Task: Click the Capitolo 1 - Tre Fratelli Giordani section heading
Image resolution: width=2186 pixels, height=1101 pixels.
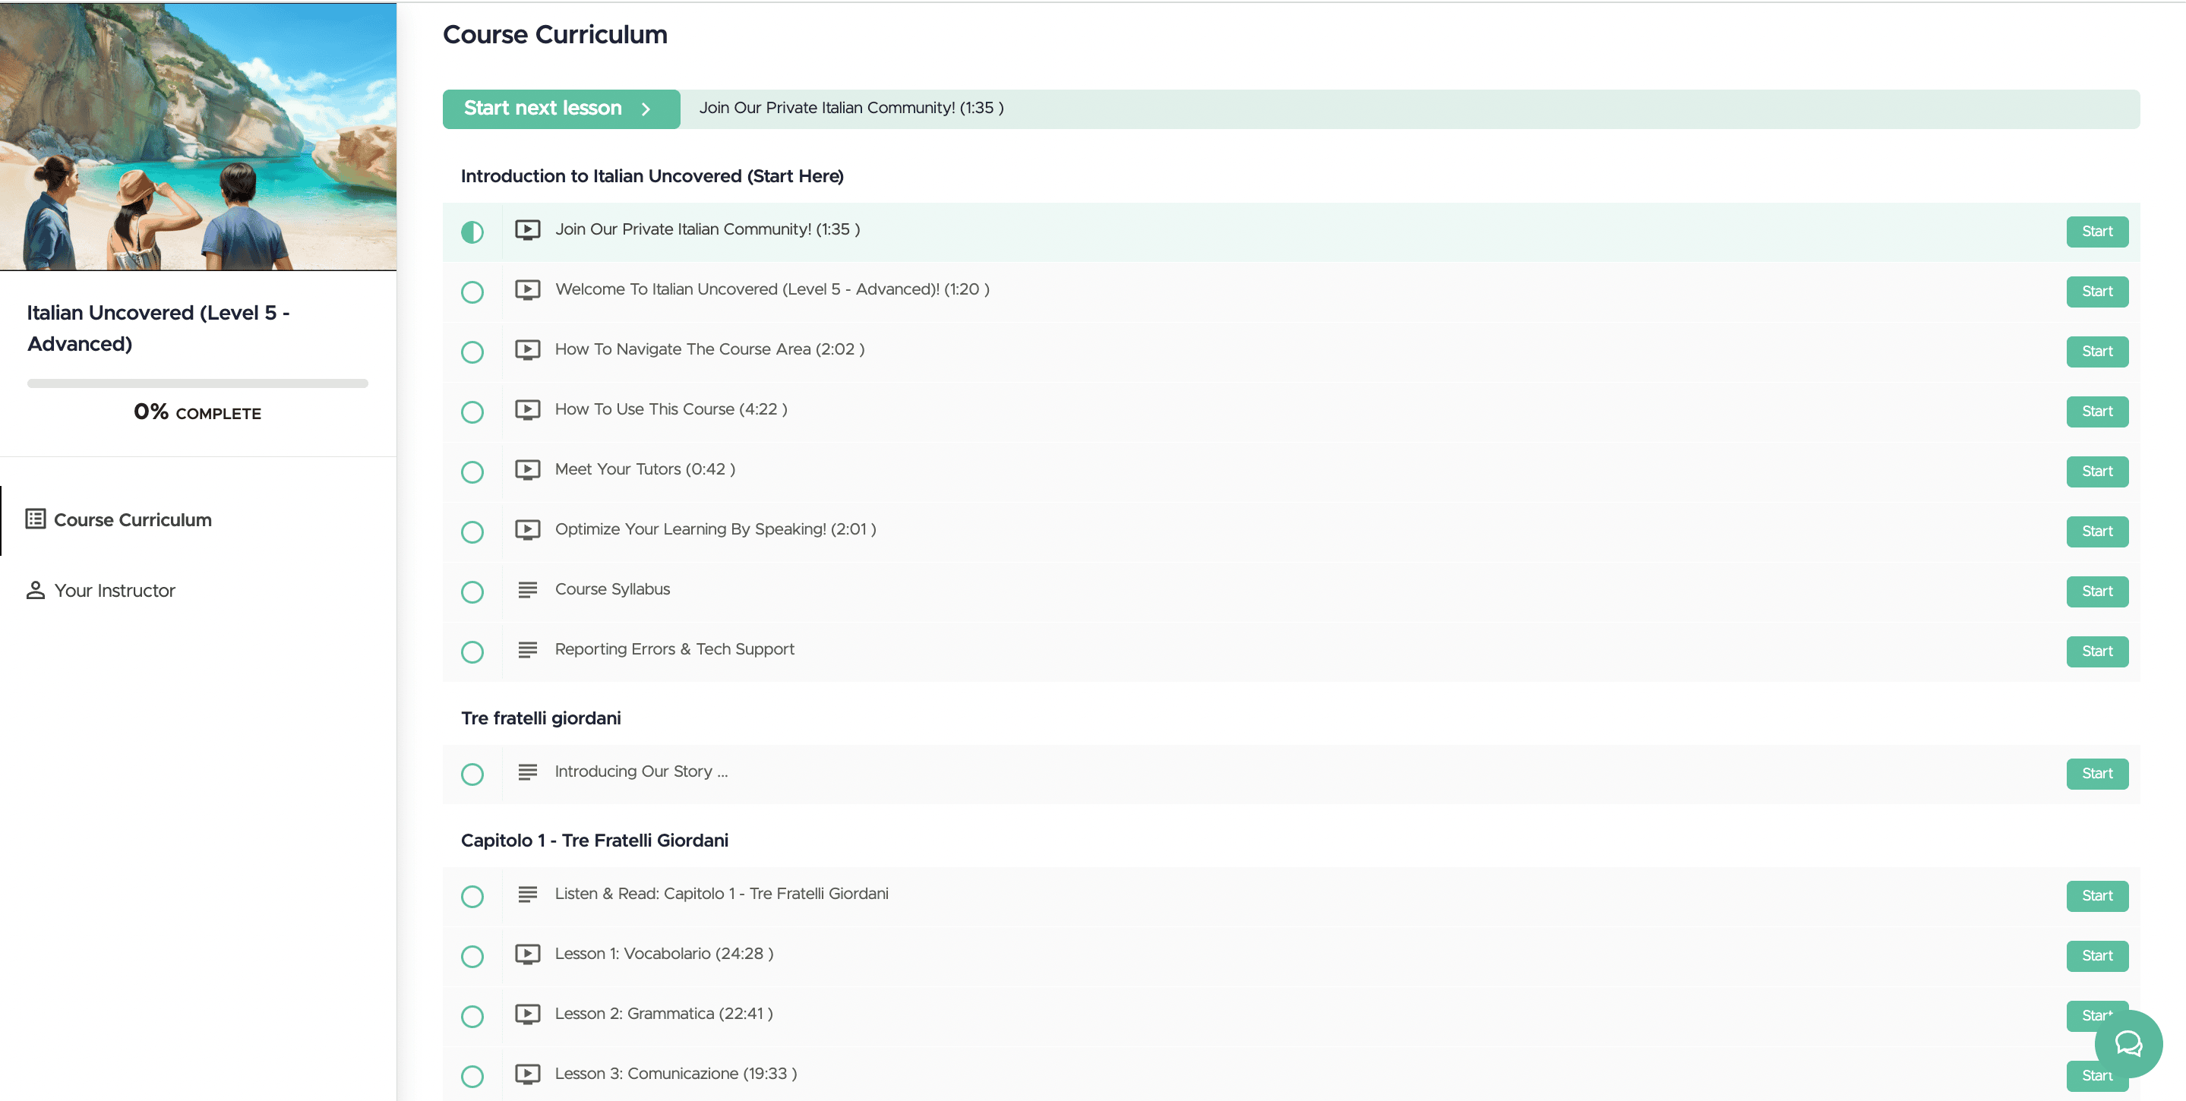Action: pos(594,841)
